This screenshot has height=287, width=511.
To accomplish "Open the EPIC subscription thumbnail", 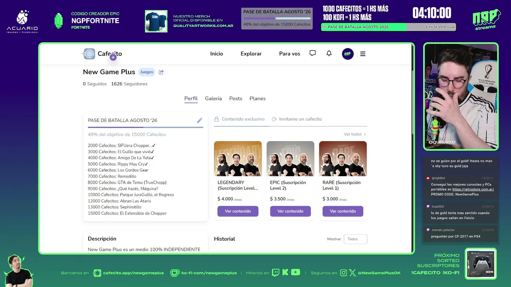I will point(290,159).
